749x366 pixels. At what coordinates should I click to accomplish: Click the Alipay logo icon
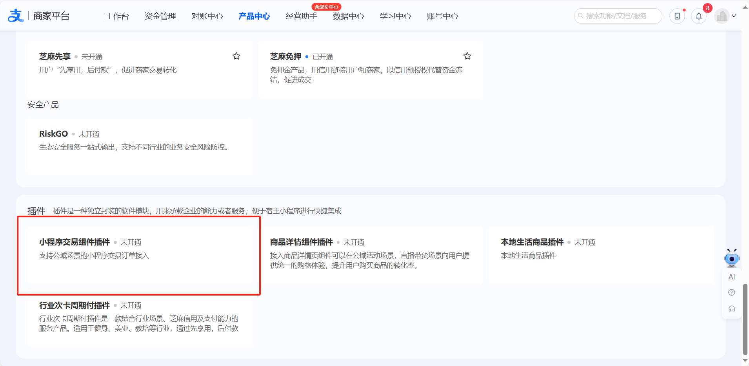[16, 16]
